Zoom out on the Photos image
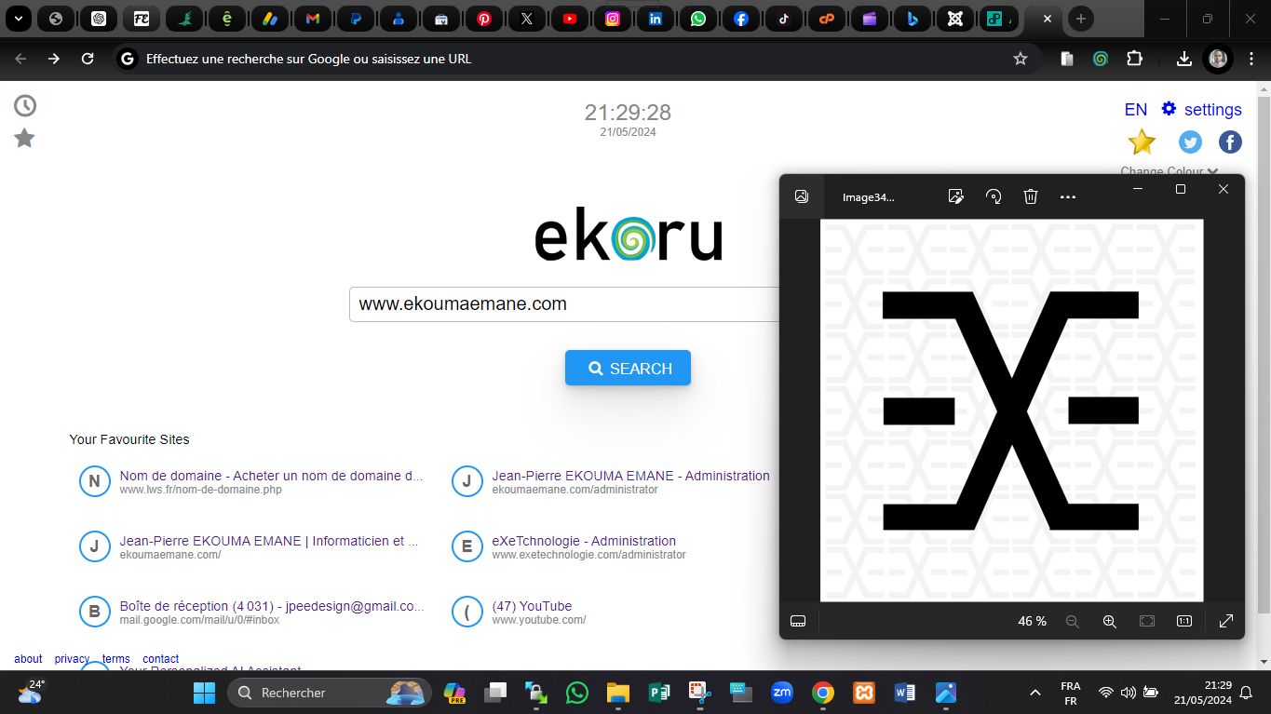 (1072, 621)
